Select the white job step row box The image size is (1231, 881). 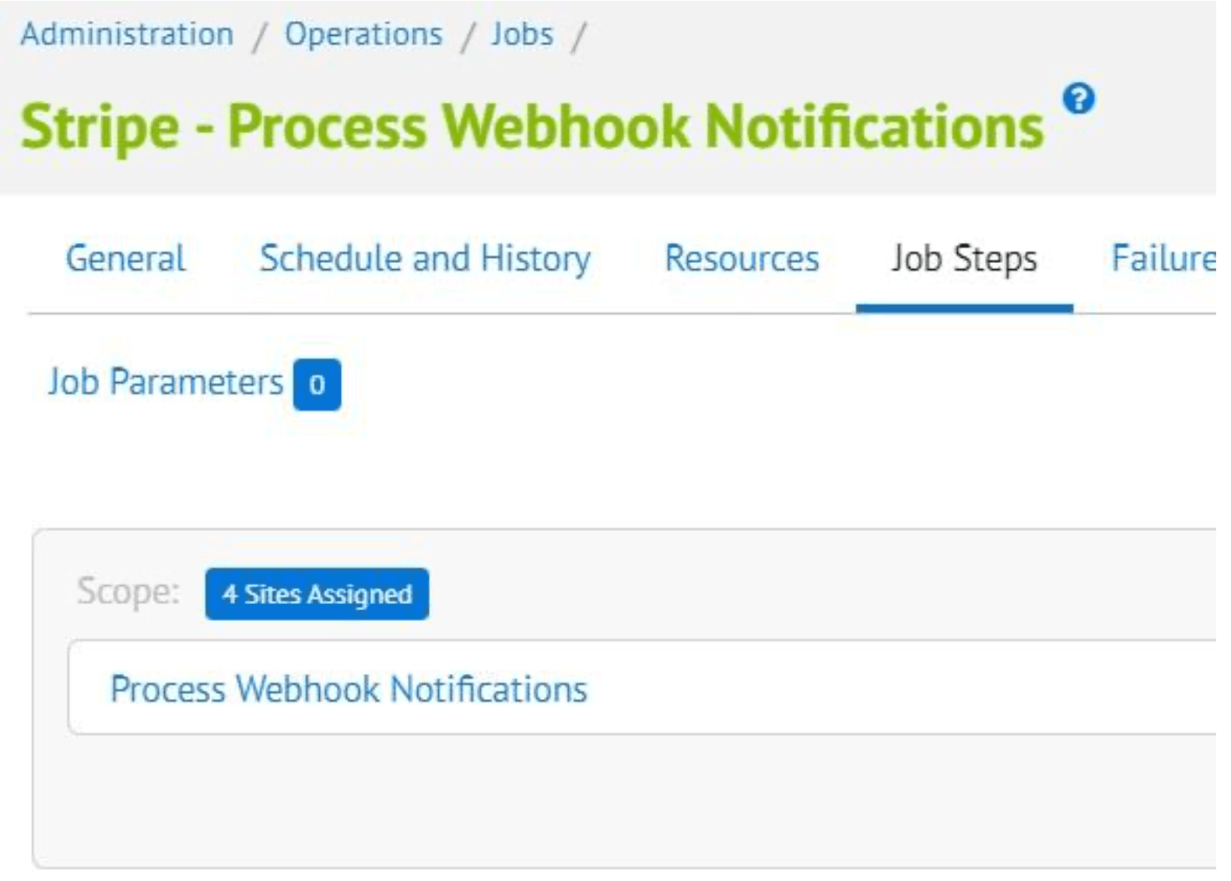coord(642,688)
